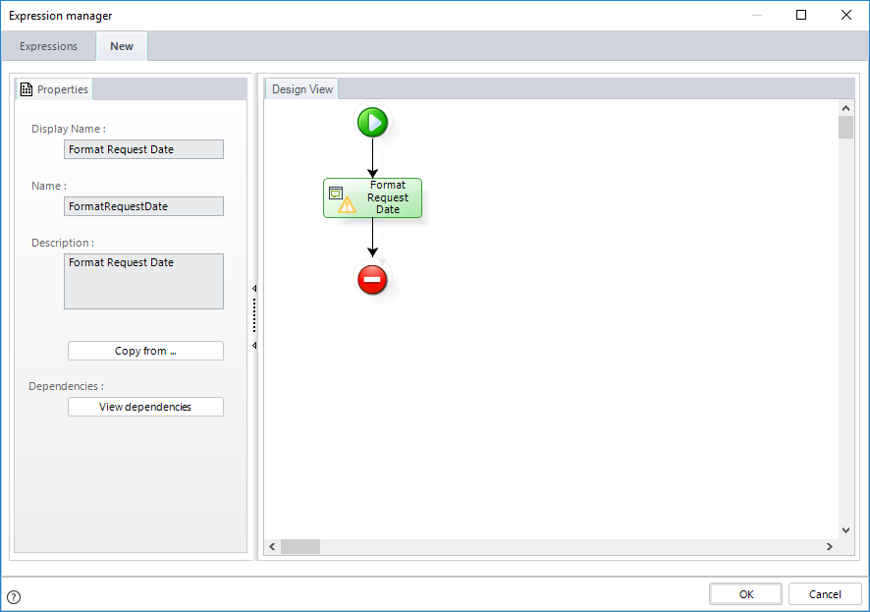Click the vertical scrollbar down arrow

845,530
